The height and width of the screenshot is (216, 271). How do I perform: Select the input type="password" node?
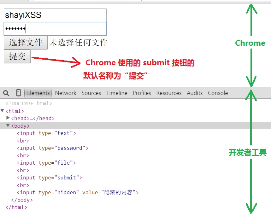point(53,148)
